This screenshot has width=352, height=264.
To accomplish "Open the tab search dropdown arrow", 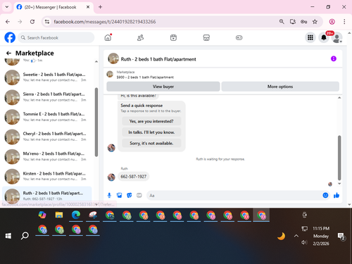I will (x=7, y=7).
